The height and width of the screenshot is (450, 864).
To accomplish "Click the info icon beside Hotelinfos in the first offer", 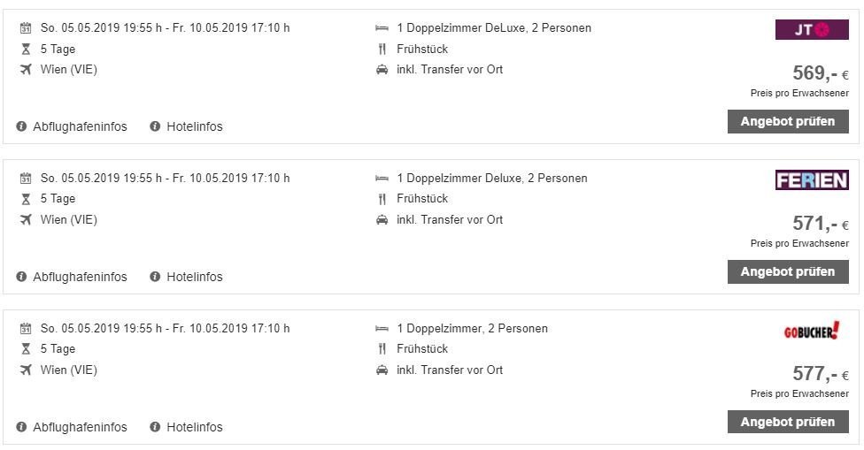I will (155, 126).
